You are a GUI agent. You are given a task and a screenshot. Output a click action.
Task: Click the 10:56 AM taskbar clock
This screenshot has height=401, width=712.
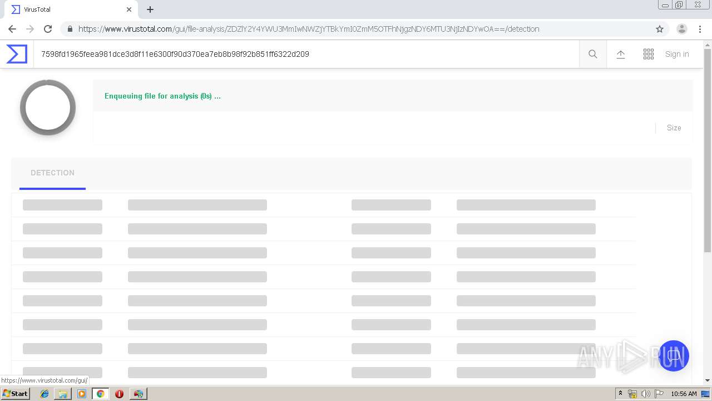point(684,394)
